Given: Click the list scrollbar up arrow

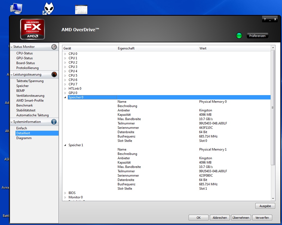Looking at the screenshot, I should click(x=273, y=48).
